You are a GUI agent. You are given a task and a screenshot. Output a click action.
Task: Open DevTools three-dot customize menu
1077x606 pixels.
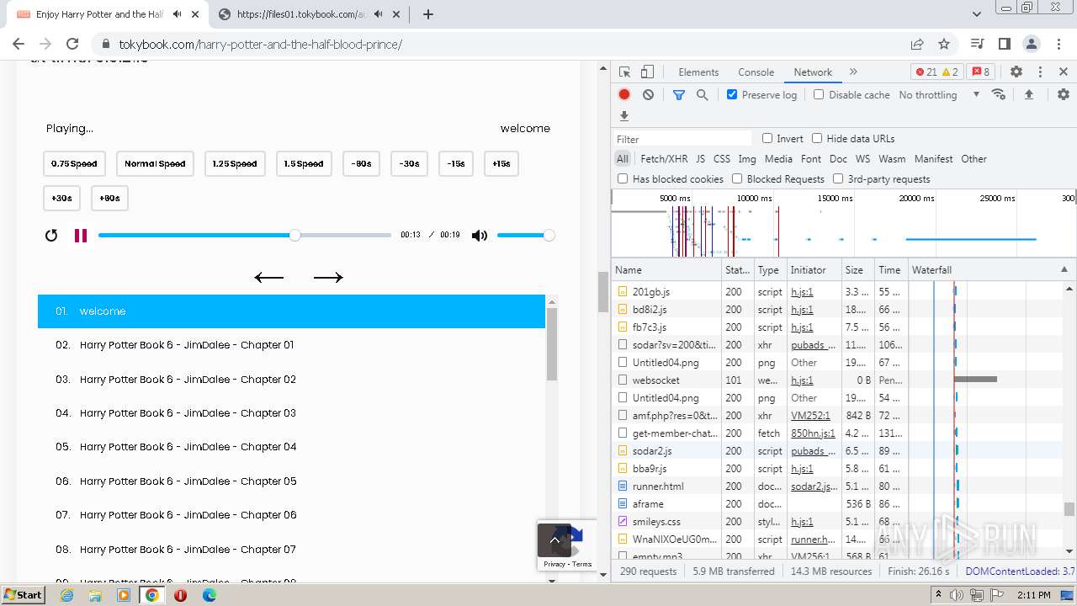pyautogui.click(x=1040, y=72)
